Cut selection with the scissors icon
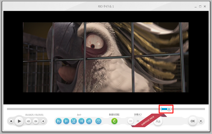Image resolution: width=212 pixels, height=134 pixels. click(74, 121)
